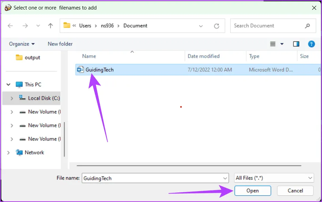Image resolution: width=322 pixels, height=202 pixels.
Task: Open the help question mark icon
Action: (x=311, y=44)
